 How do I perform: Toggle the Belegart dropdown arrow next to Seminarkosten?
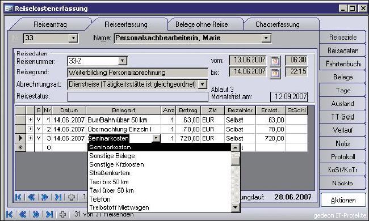tap(156, 138)
